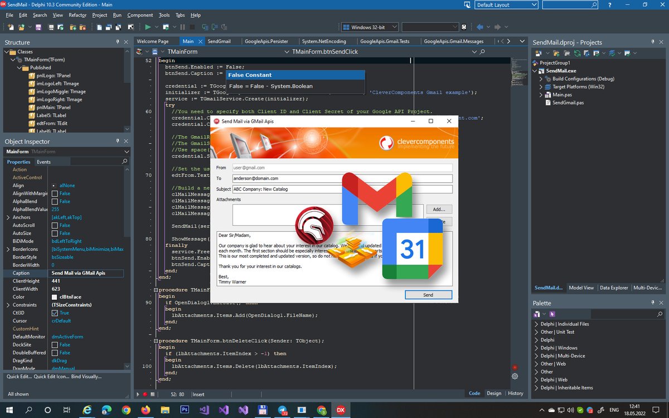
Task: Toggle the AutoSize checkbox
Action: click(55, 233)
